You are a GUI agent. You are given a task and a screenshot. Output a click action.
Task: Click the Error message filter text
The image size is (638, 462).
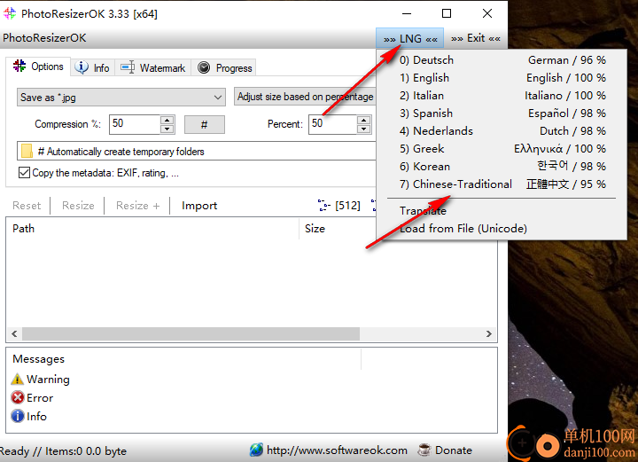coord(40,397)
